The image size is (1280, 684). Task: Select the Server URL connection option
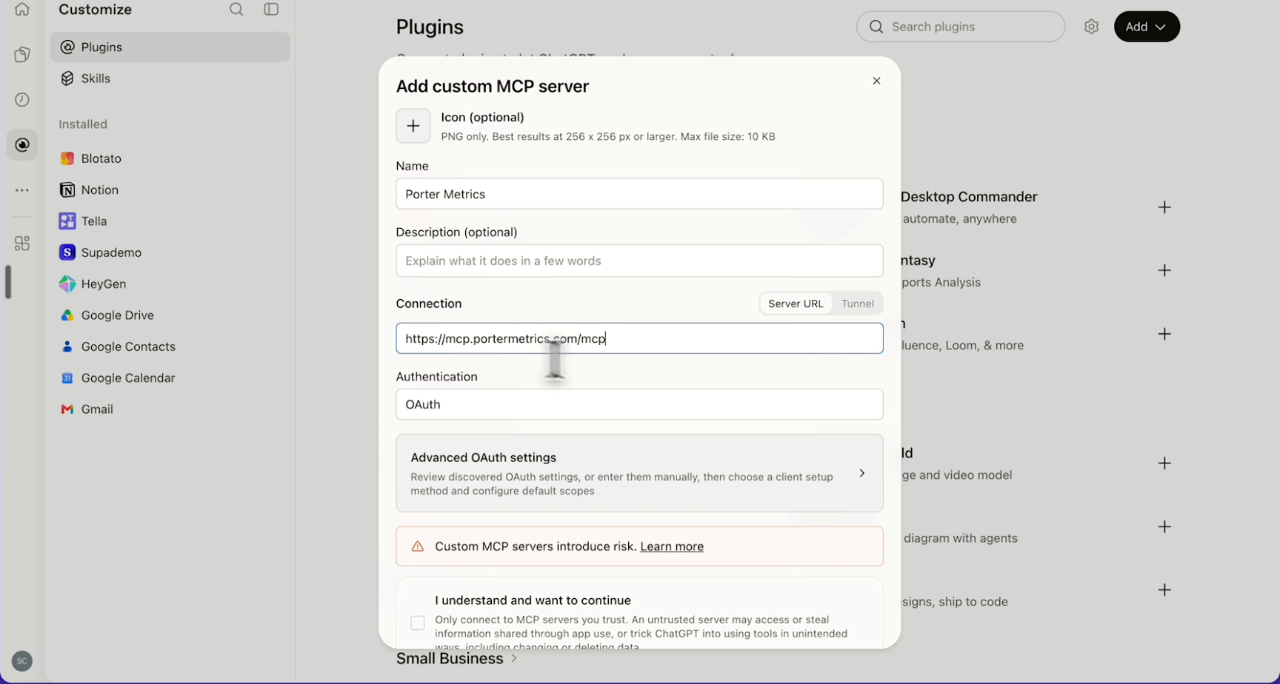click(796, 304)
